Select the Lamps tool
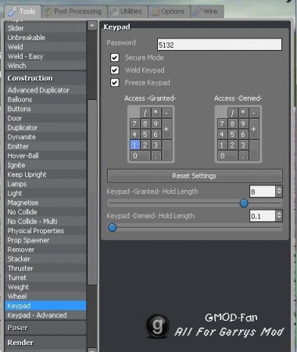297x352 pixels. tap(45, 184)
